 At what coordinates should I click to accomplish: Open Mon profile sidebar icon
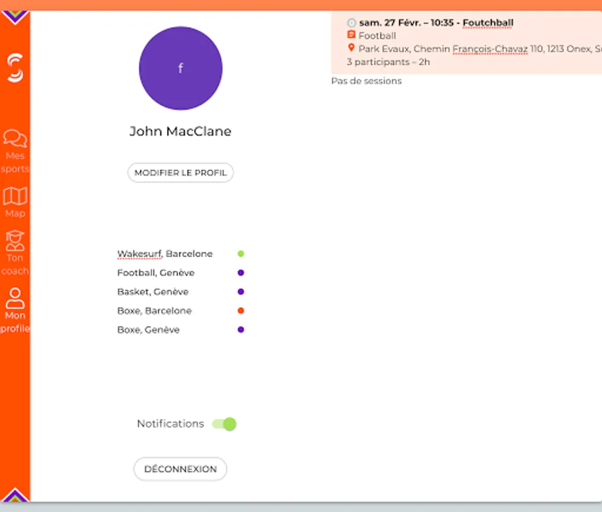(x=15, y=299)
